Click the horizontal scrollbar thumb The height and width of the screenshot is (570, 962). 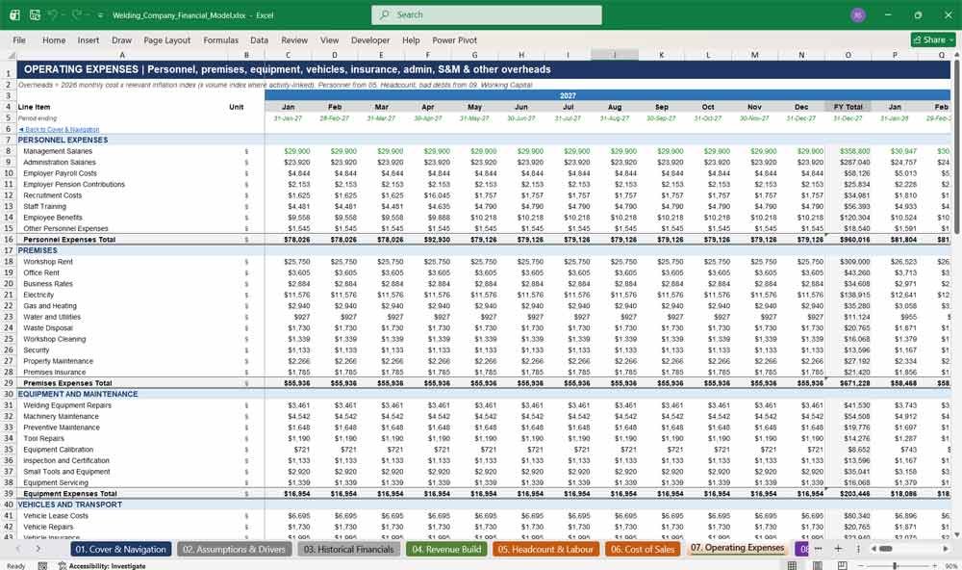tap(885, 549)
